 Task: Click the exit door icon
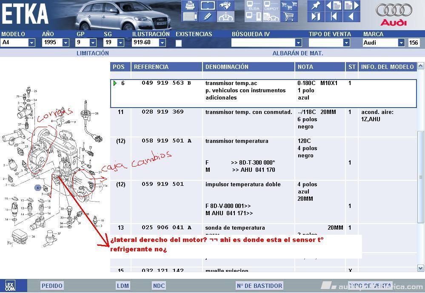(316, 17)
